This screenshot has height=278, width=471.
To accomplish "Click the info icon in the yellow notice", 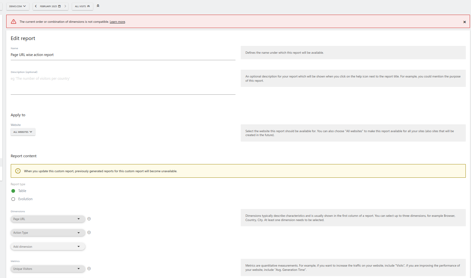I will (18, 171).
